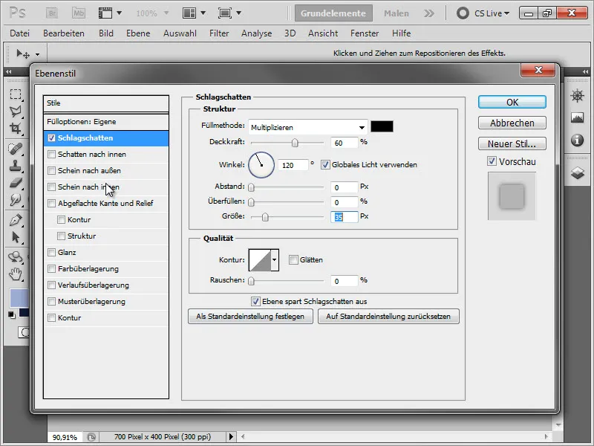The height and width of the screenshot is (446, 594).
Task: Select the Eraser tool
Action: [16, 183]
